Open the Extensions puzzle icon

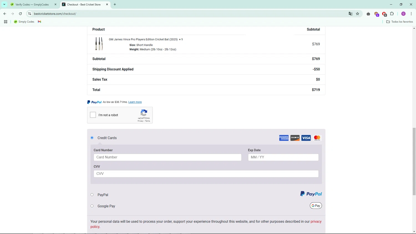coord(392,14)
